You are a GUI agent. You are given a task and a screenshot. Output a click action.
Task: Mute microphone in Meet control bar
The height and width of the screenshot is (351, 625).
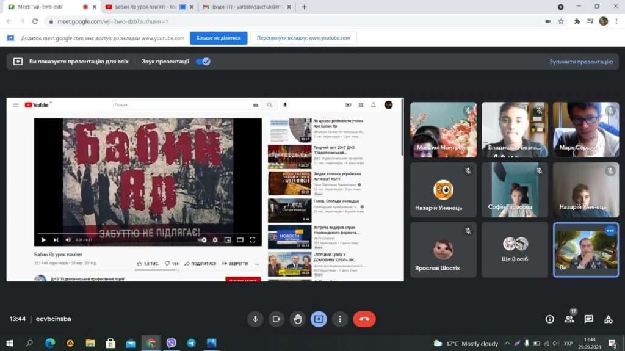(255, 319)
